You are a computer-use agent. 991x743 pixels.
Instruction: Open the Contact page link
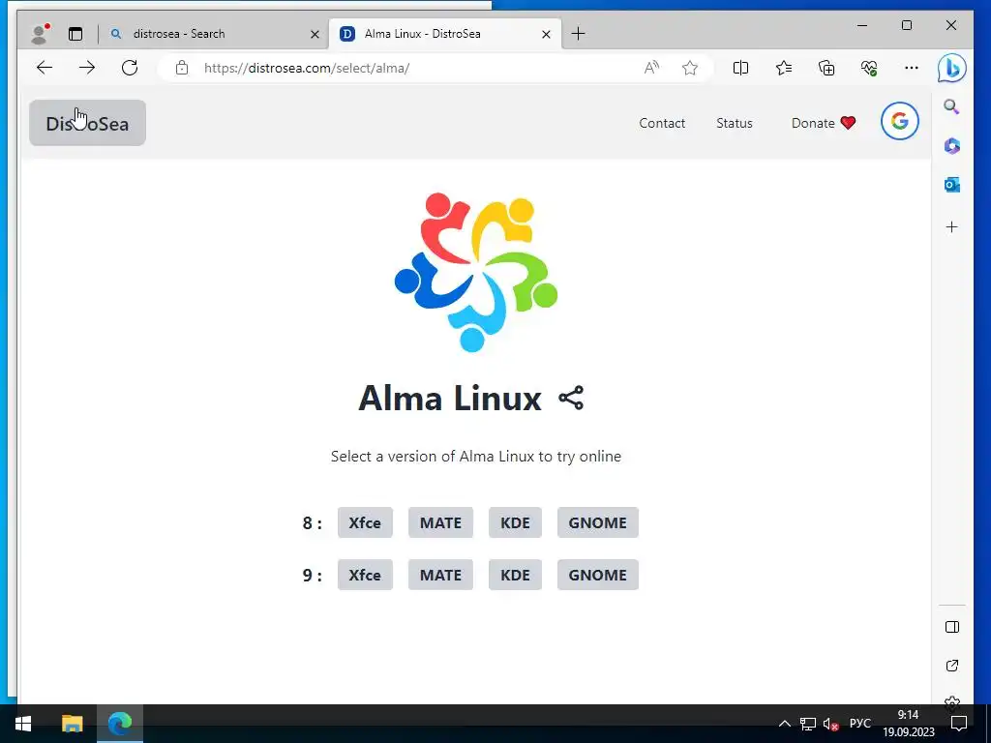[662, 123]
